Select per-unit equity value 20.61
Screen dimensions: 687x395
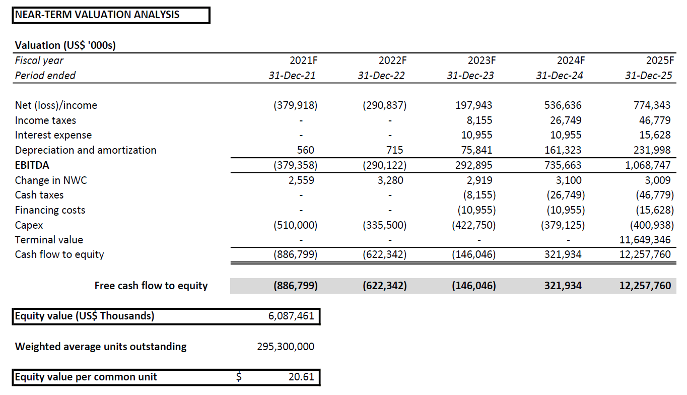[x=301, y=377]
